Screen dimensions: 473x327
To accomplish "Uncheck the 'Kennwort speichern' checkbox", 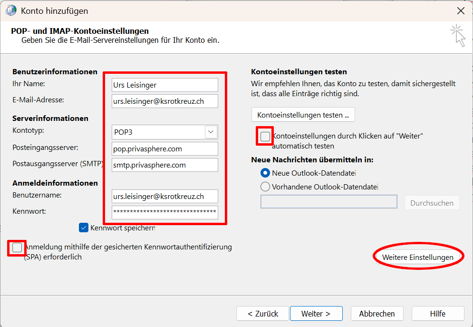I will point(84,228).
